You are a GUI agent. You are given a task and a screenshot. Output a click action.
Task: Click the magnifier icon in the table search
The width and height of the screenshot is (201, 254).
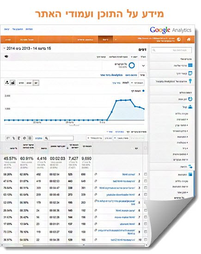pos(46,138)
